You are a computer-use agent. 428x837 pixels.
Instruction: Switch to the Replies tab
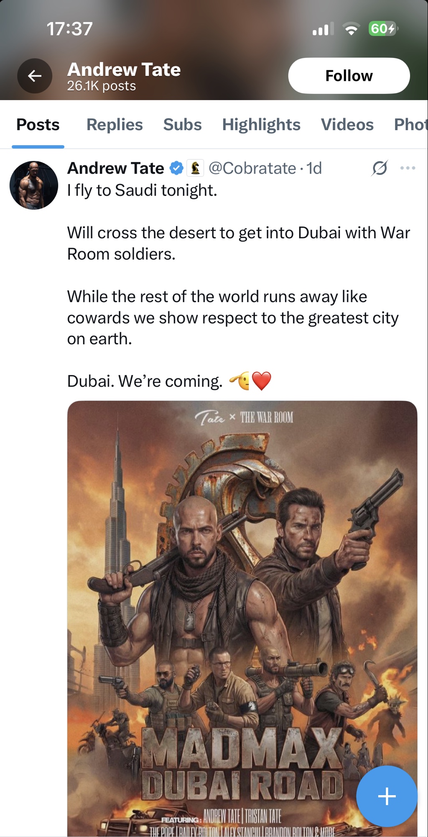[x=115, y=125]
